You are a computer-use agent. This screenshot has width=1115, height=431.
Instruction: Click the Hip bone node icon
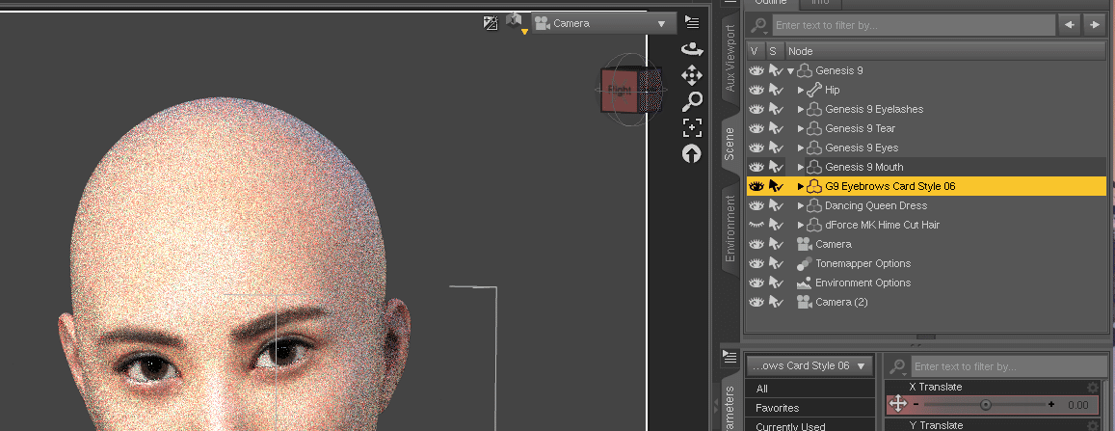pyautogui.click(x=814, y=90)
